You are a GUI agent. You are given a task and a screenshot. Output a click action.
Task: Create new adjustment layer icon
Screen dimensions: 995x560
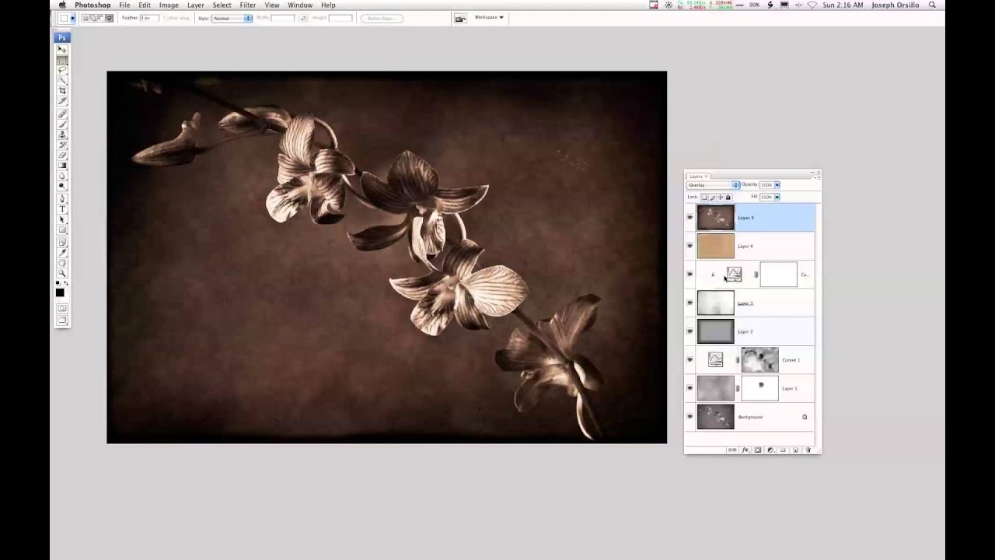770,450
